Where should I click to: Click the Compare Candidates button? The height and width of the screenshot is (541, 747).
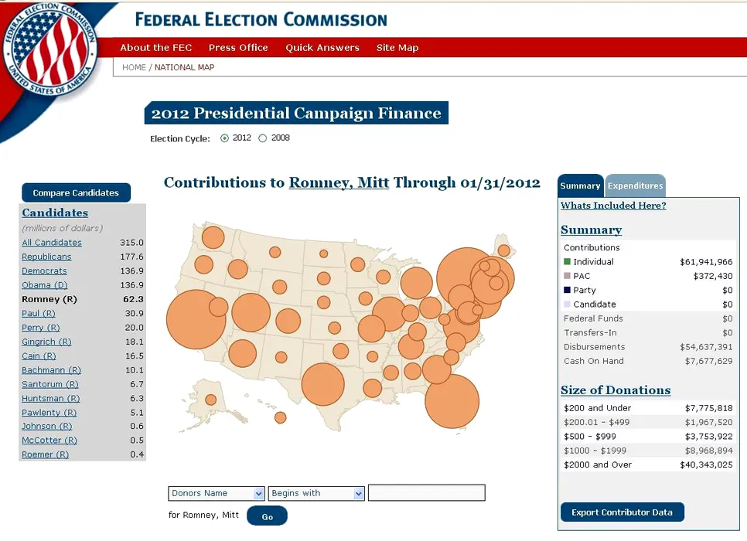(x=76, y=193)
